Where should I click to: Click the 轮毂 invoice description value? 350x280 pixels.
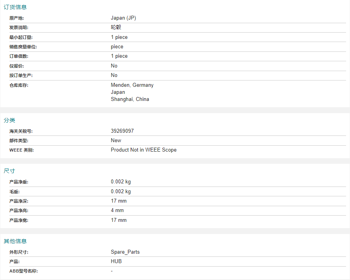(x=116, y=27)
